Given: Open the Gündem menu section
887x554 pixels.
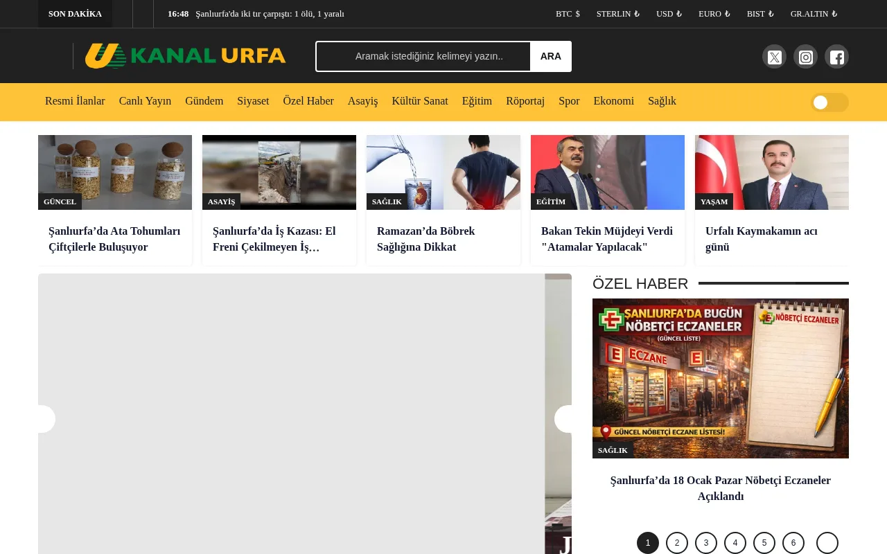Looking at the screenshot, I should point(204,101).
